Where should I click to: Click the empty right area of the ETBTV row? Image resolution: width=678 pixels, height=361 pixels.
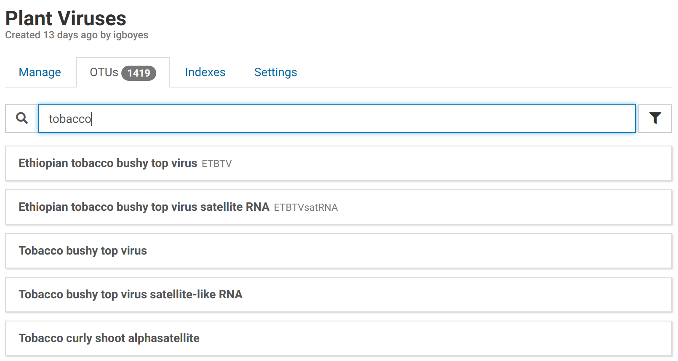463,163
